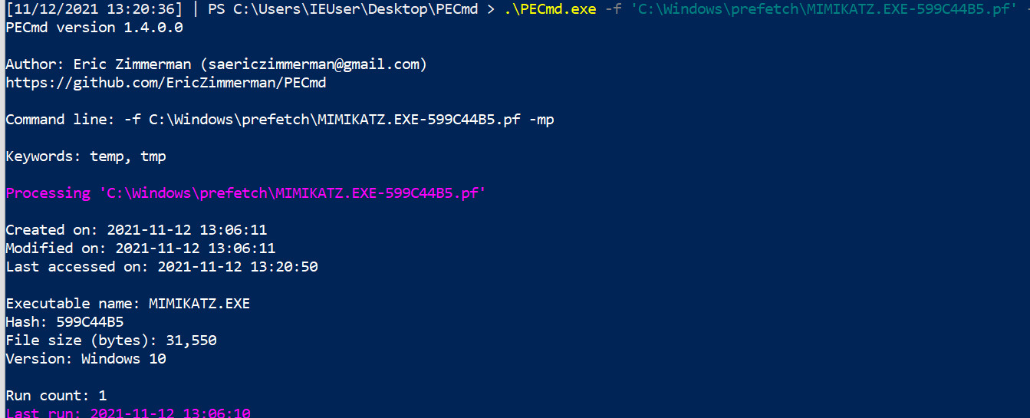Click the Hash: 599C44B5 value
1030x418 pixels.
[x=90, y=322]
